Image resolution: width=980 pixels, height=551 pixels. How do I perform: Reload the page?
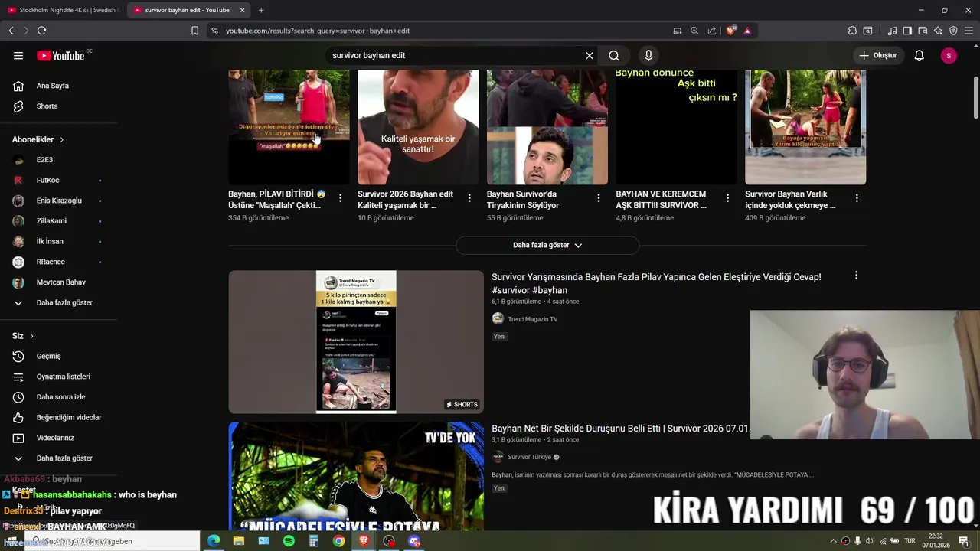(x=41, y=31)
